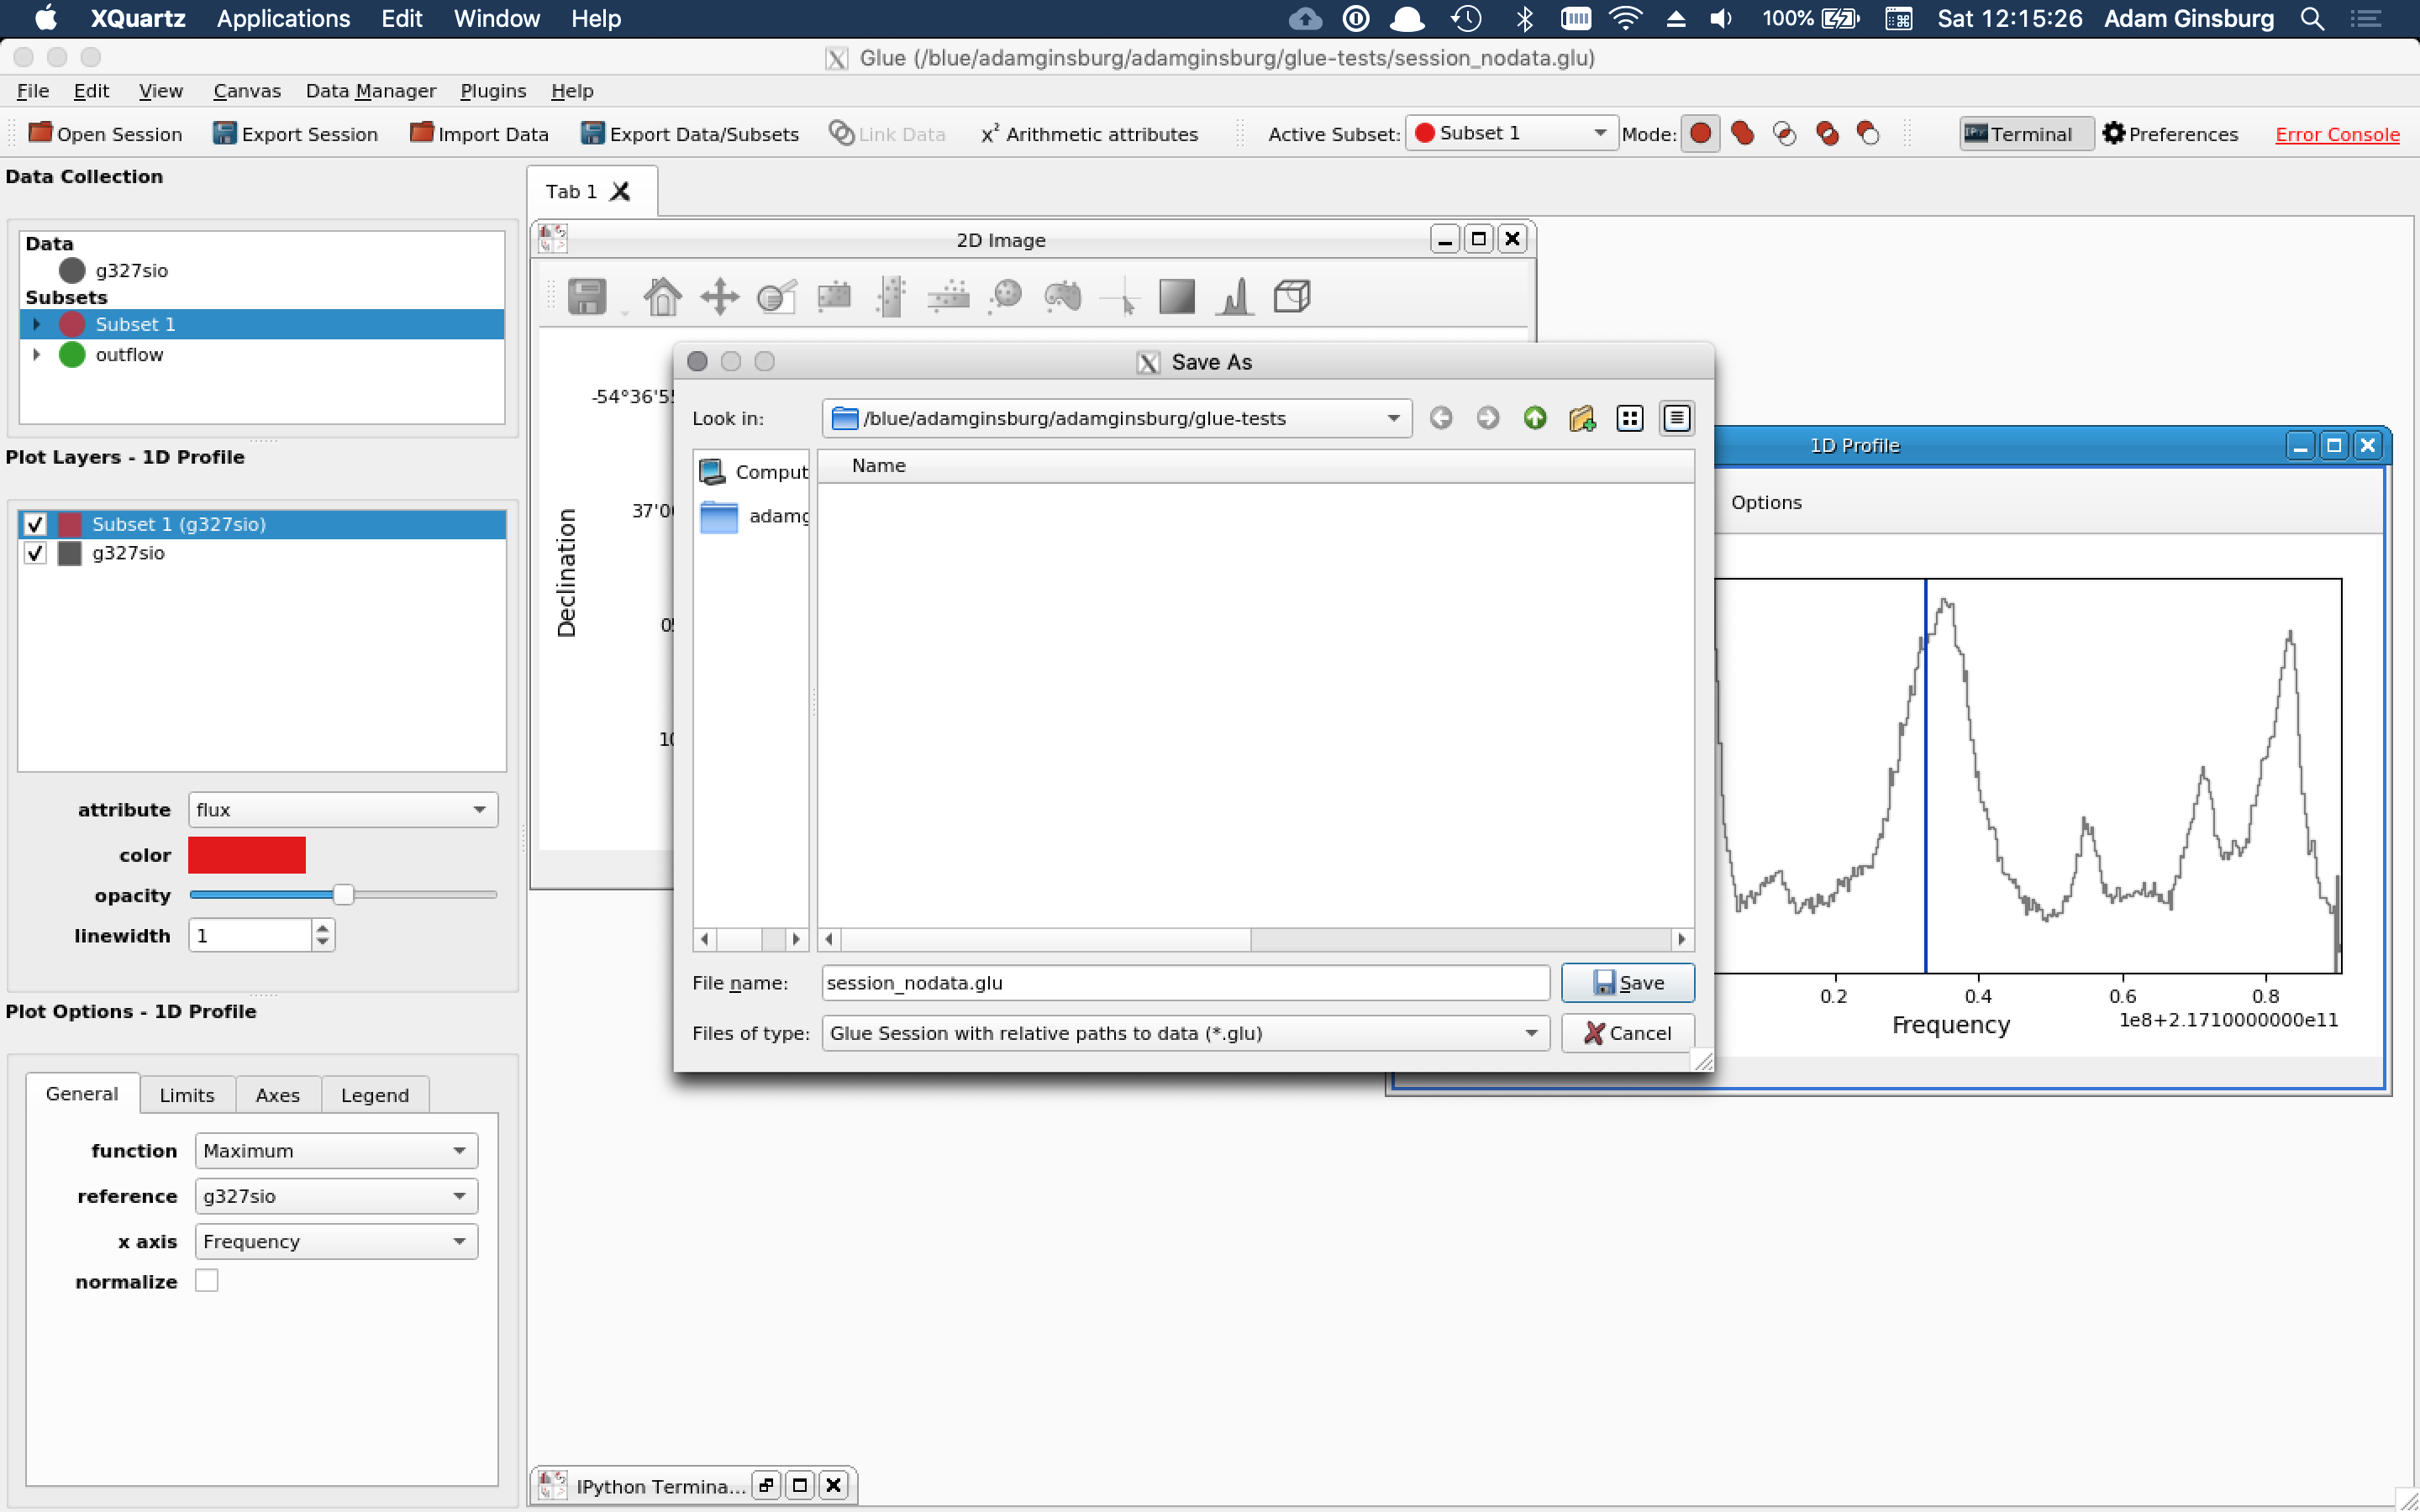
Task: Expand the outflow subset tree item
Action: tap(37, 355)
